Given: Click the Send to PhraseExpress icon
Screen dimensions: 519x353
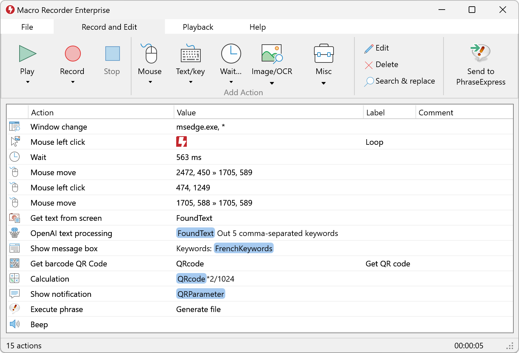Looking at the screenshot, I should (x=480, y=53).
